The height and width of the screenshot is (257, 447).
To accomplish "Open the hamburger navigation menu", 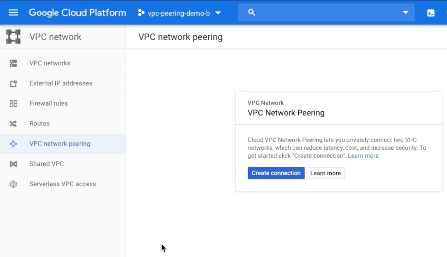I will coord(13,13).
